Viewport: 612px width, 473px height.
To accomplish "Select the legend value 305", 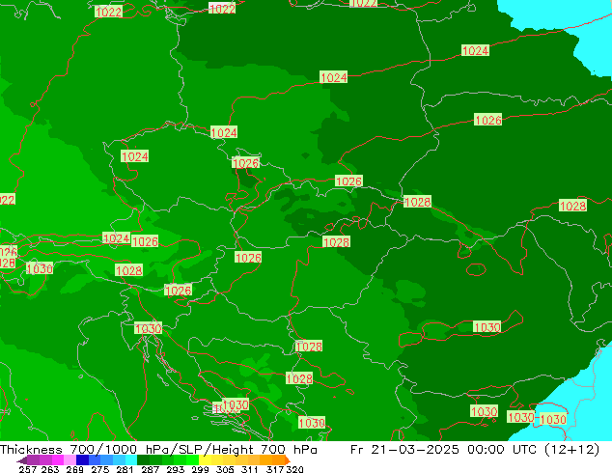I will (x=225, y=469).
